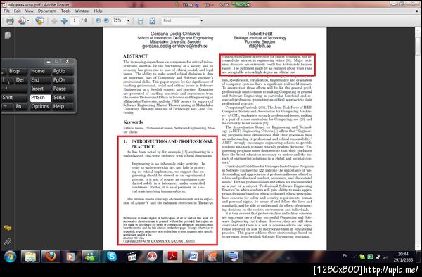The height and width of the screenshot is (277, 422).
Task: Open the Comments icon in left sidebar
Action: (x=8, y=228)
